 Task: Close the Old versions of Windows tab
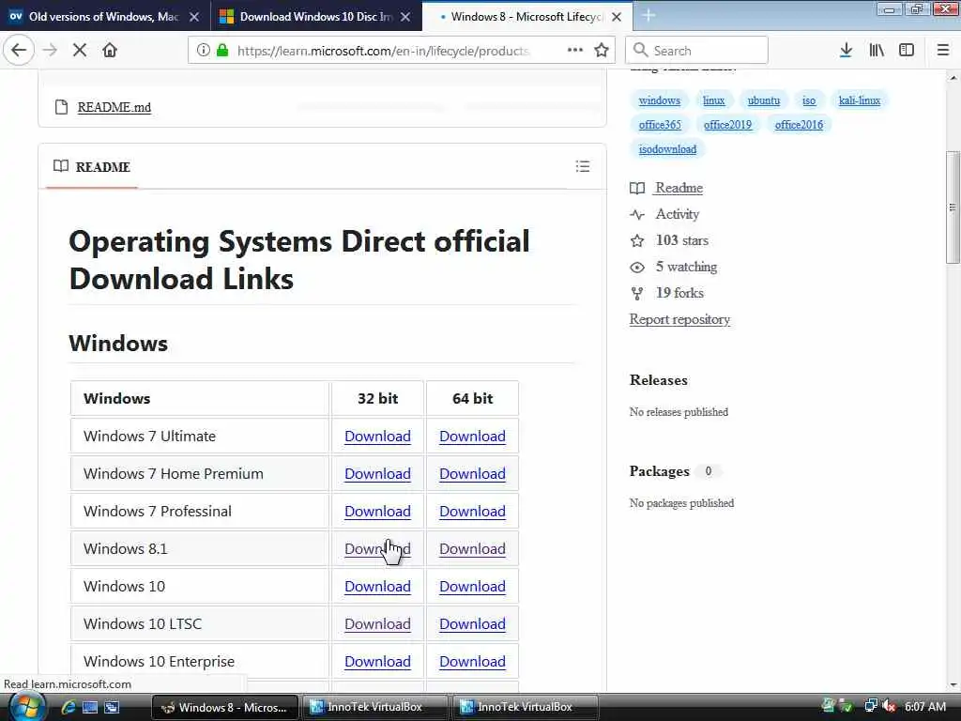[194, 17]
